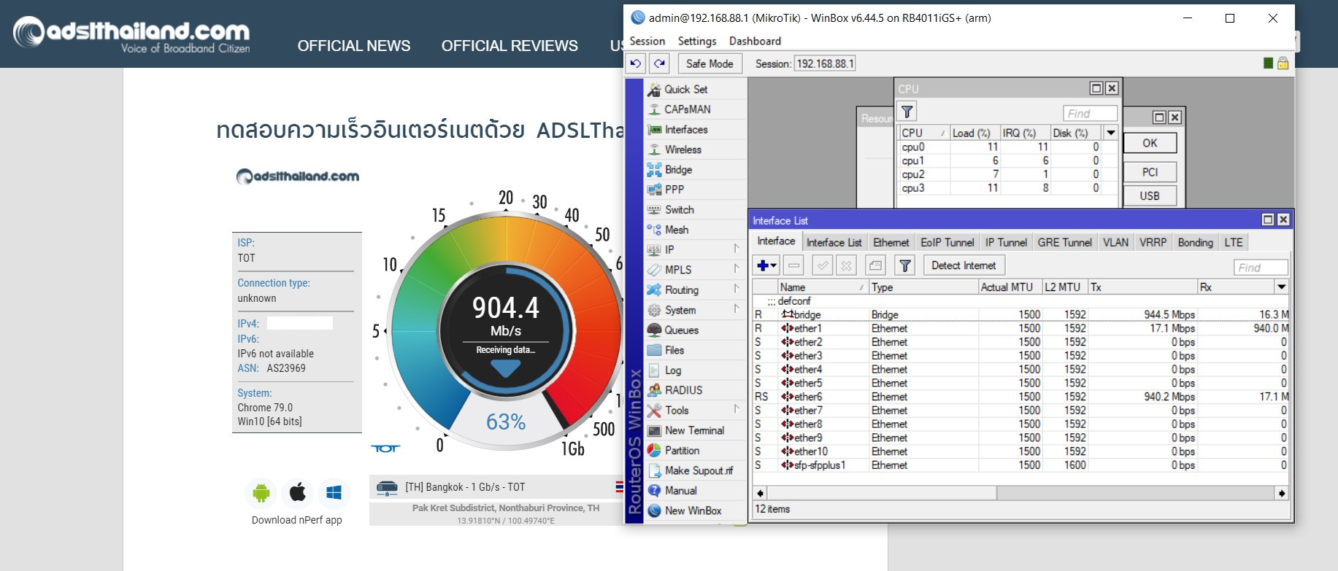
Task: Open Interface List columns dropdown arrow
Action: [1281, 287]
